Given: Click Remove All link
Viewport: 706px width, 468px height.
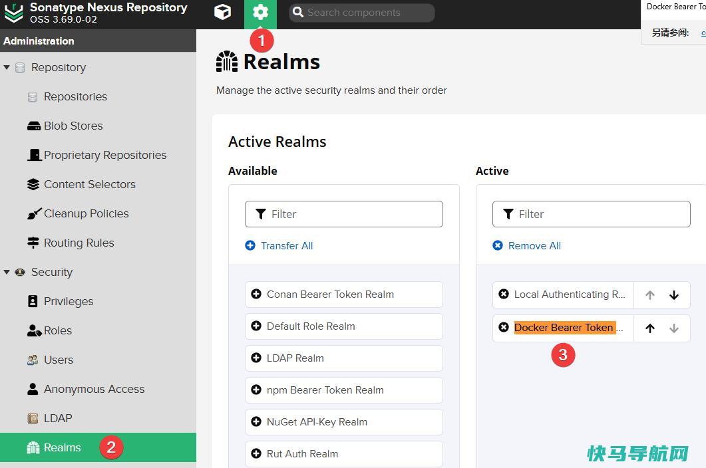Looking at the screenshot, I should pyautogui.click(x=526, y=246).
